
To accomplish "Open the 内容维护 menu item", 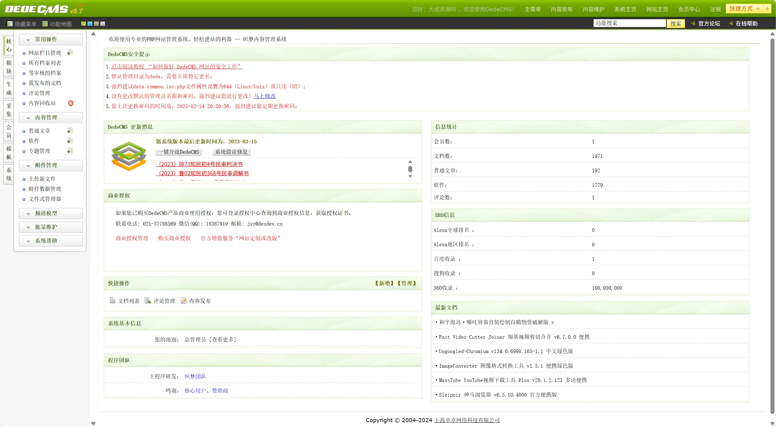I will 593,9.
